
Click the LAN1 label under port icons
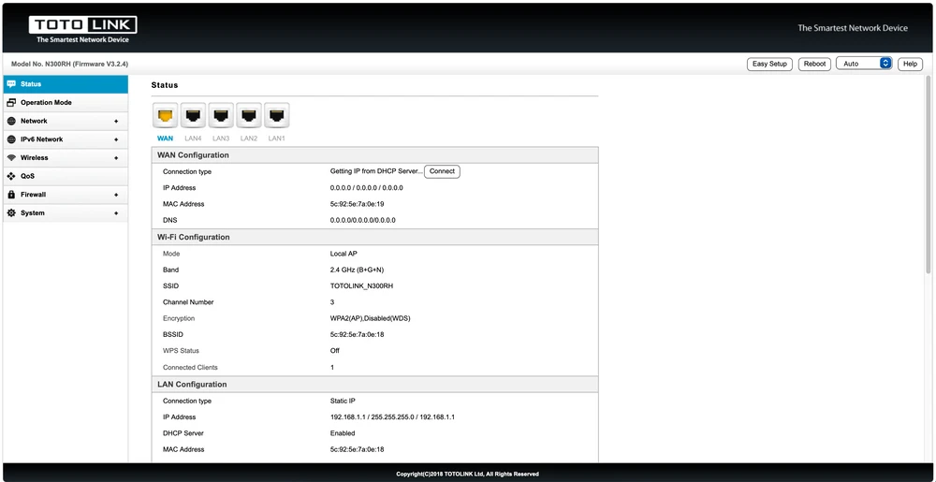click(x=276, y=139)
